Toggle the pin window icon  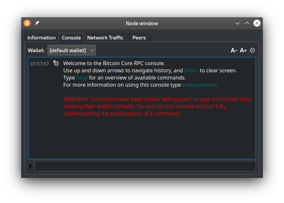pos(37,23)
